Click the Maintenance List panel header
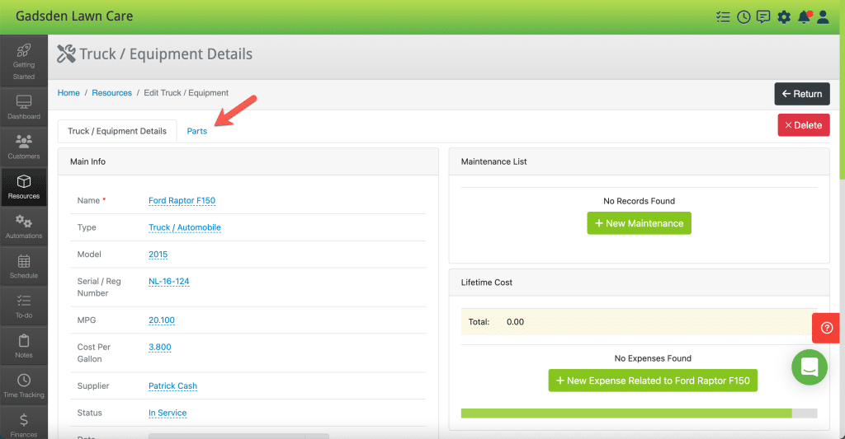Screen dimensions: 845x439 pos(639,161)
